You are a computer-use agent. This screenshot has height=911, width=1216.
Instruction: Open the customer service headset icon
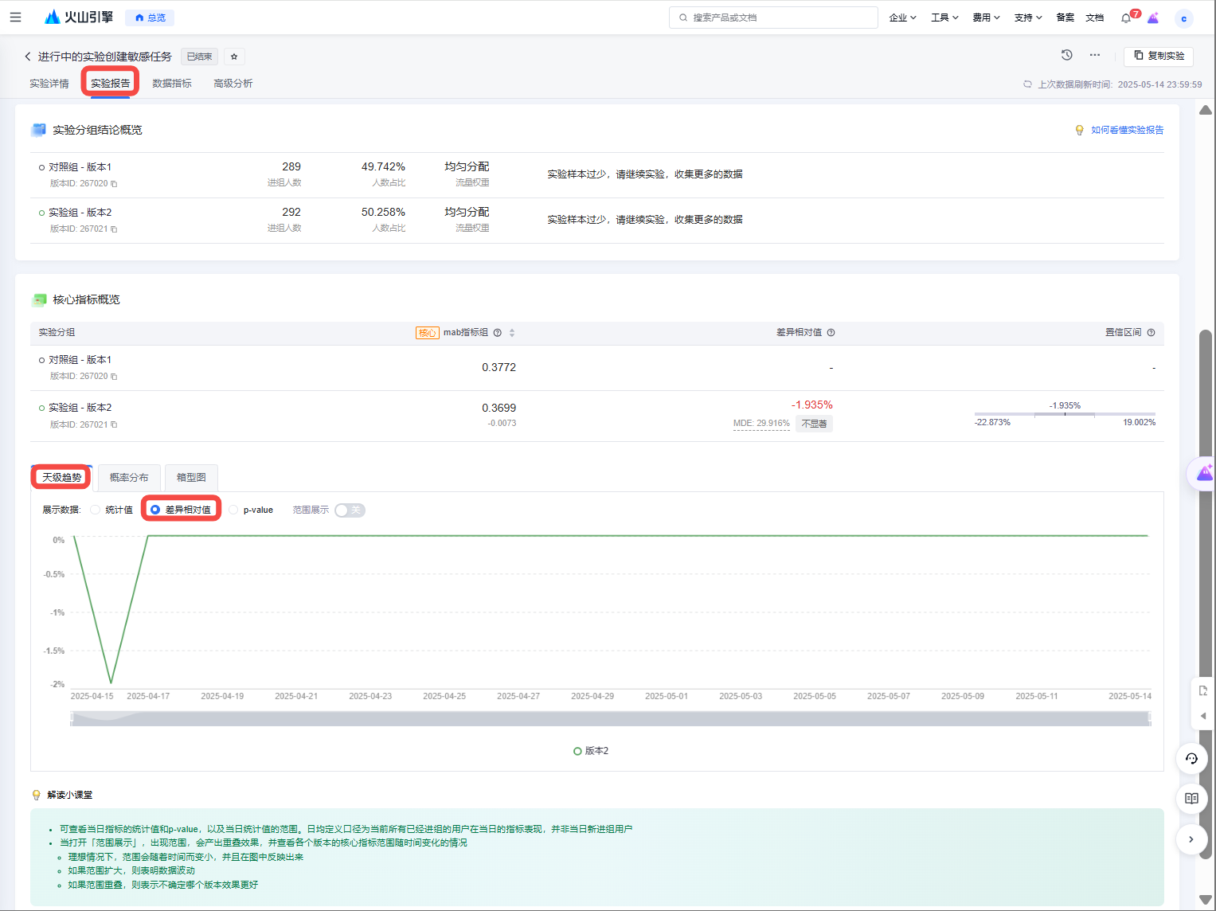[1192, 759]
